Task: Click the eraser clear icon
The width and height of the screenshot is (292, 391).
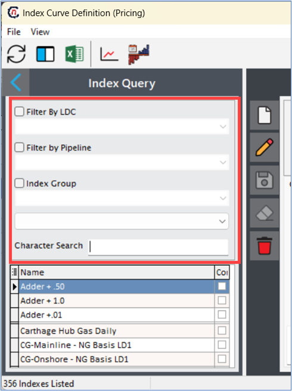Action: pos(265,213)
